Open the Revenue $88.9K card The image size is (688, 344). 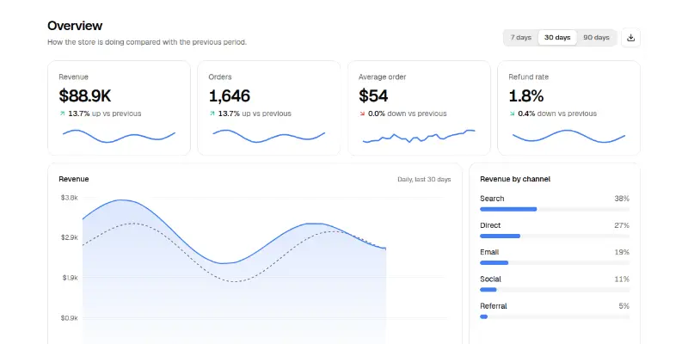pyautogui.click(x=119, y=108)
